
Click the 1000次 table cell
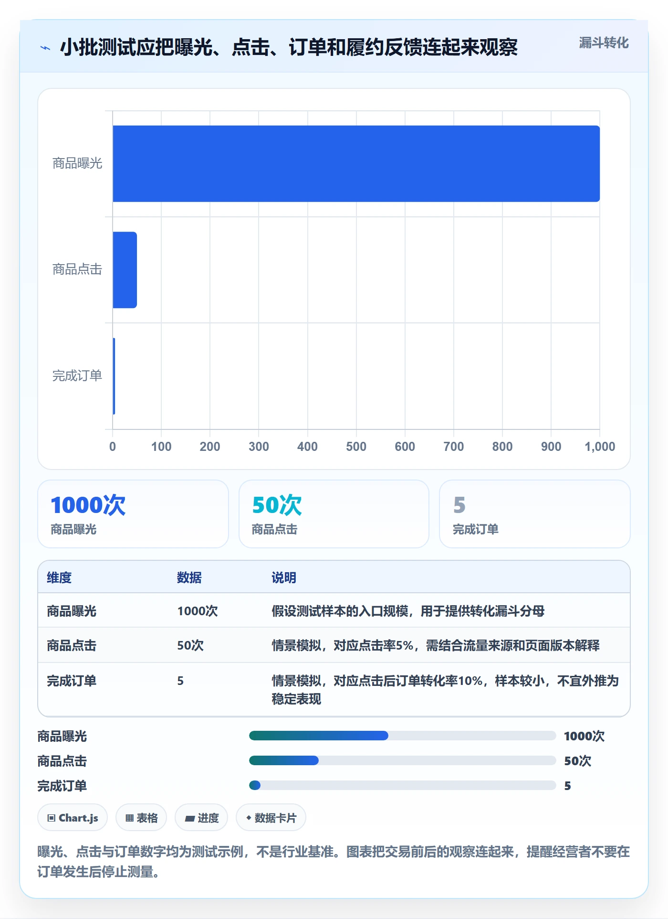point(198,611)
